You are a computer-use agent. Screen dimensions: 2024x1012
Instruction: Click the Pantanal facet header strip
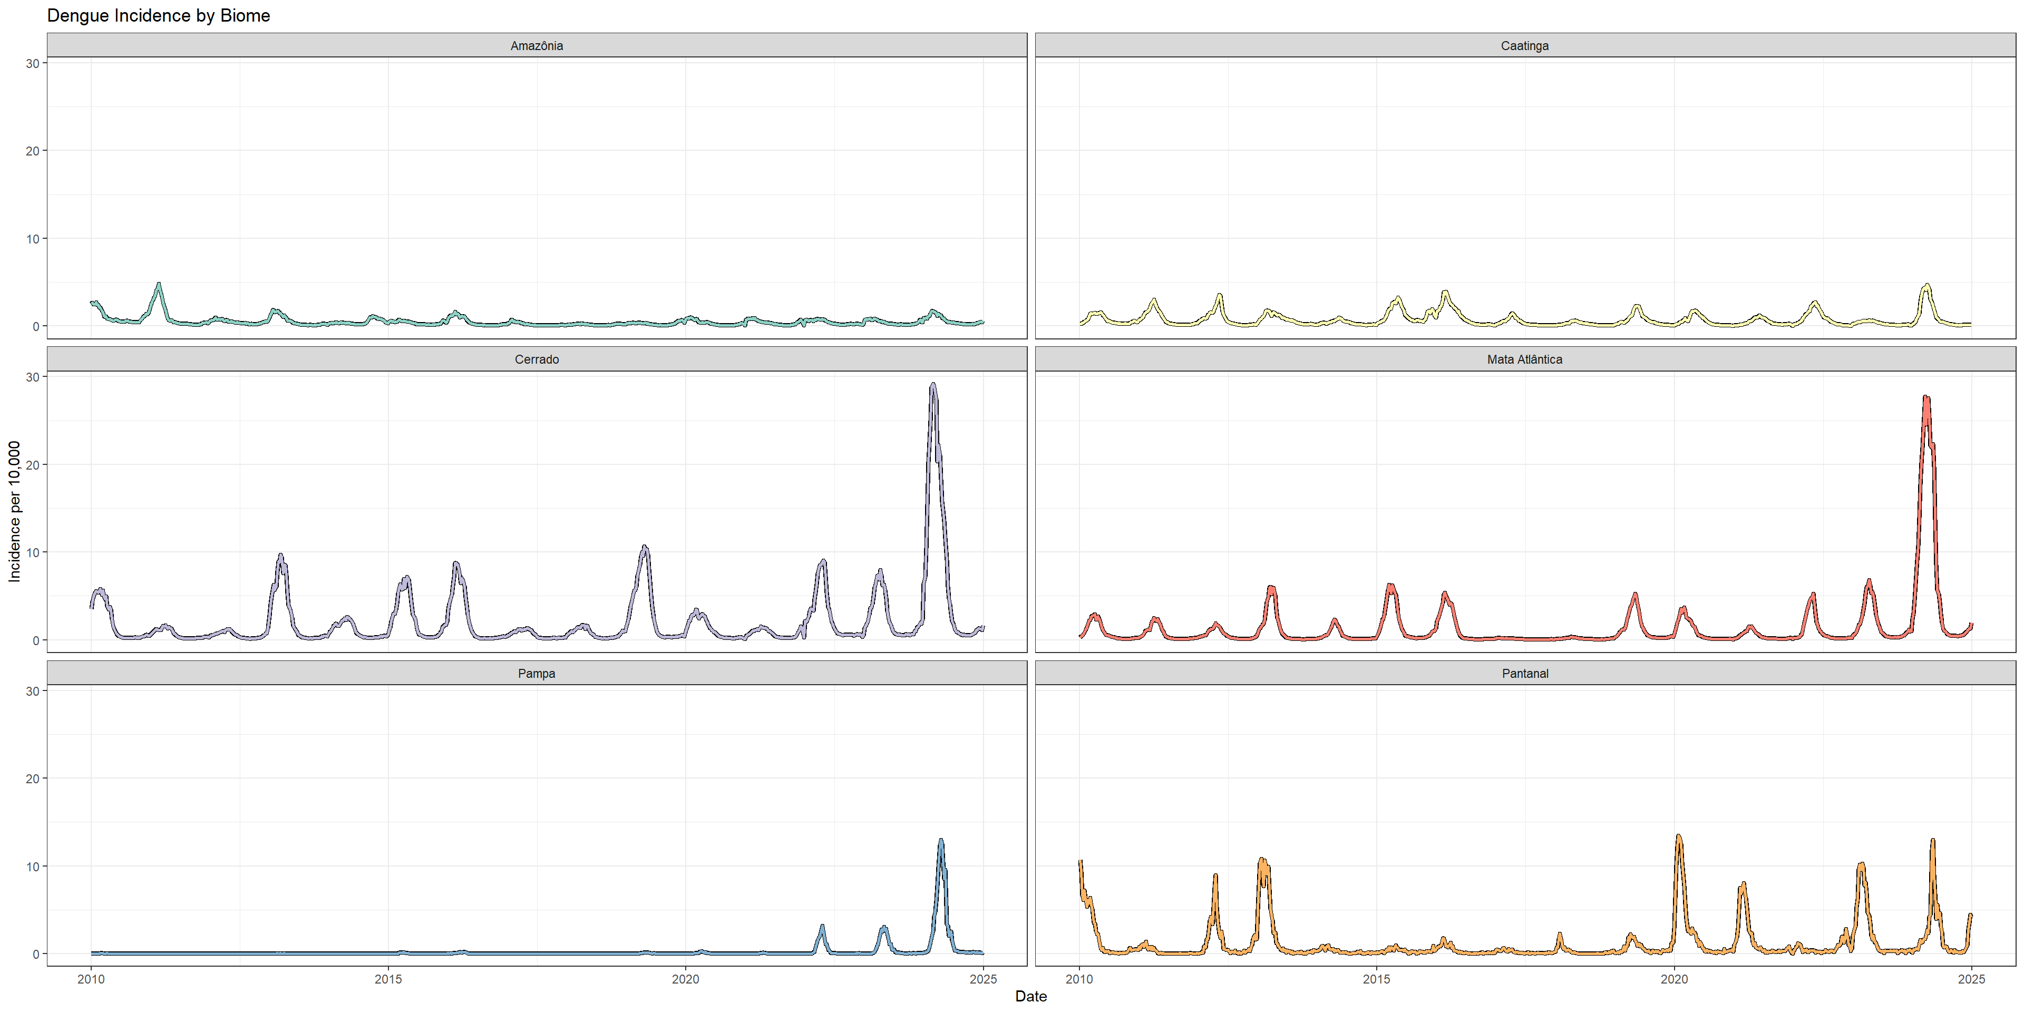pyautogui.click(x=1524, y=674)
